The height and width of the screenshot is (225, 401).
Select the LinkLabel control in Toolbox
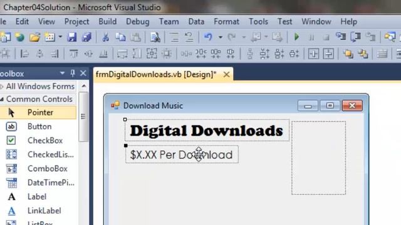[38, 211]
